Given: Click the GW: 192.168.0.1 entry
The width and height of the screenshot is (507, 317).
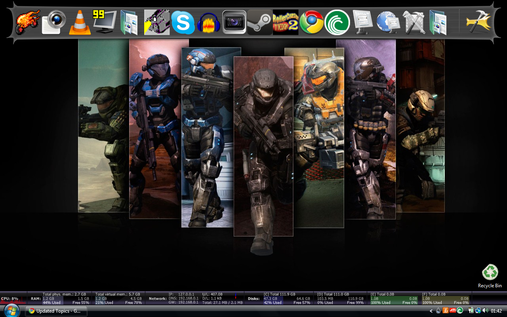Looking at the screenshot, I should click(x=183, y=302).
